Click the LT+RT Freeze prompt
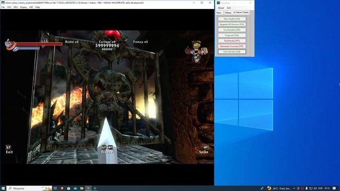340x191 pixels. pos(107,150)
